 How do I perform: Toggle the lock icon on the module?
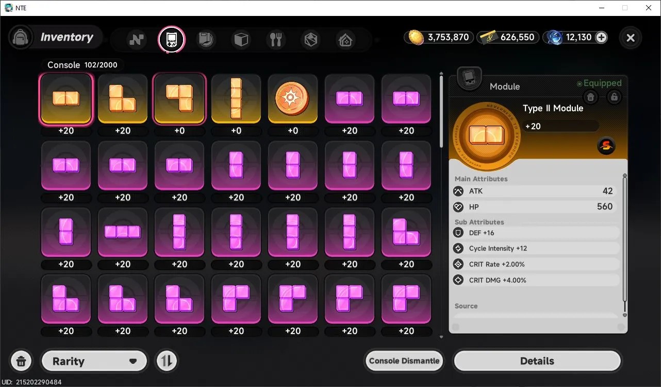pos(614,97)
